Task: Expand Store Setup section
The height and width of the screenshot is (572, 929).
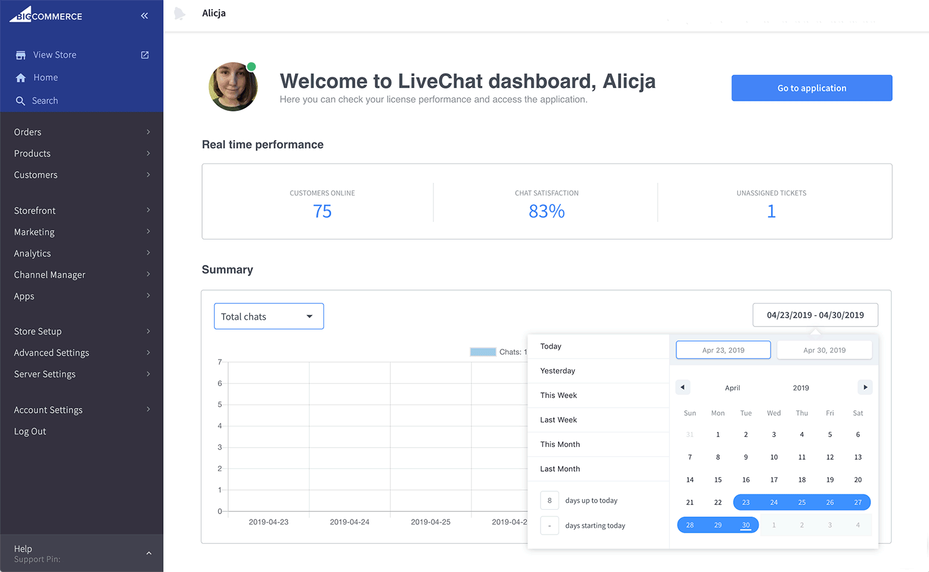Action: tap(81, 331)
